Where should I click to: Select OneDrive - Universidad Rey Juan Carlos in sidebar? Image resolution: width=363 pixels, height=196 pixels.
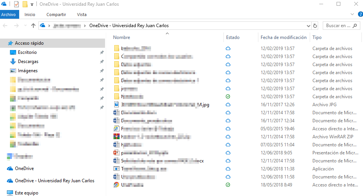[55, 181]
